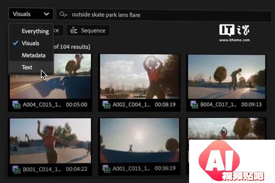Screen dimensions: 275x183
Task: Click the search magnifier icon
Action: pyautogui.click(x=64, y=14)
